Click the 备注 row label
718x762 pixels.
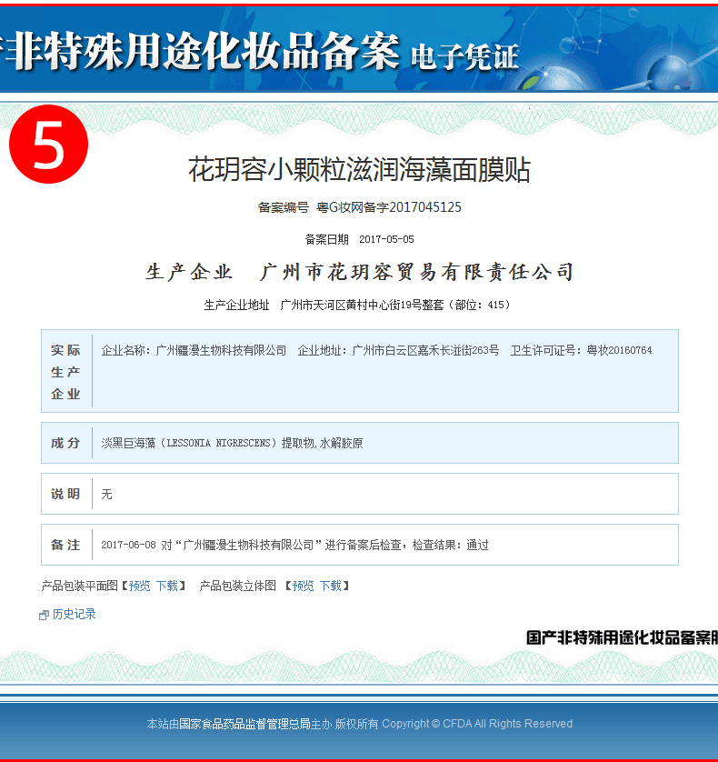65,545
